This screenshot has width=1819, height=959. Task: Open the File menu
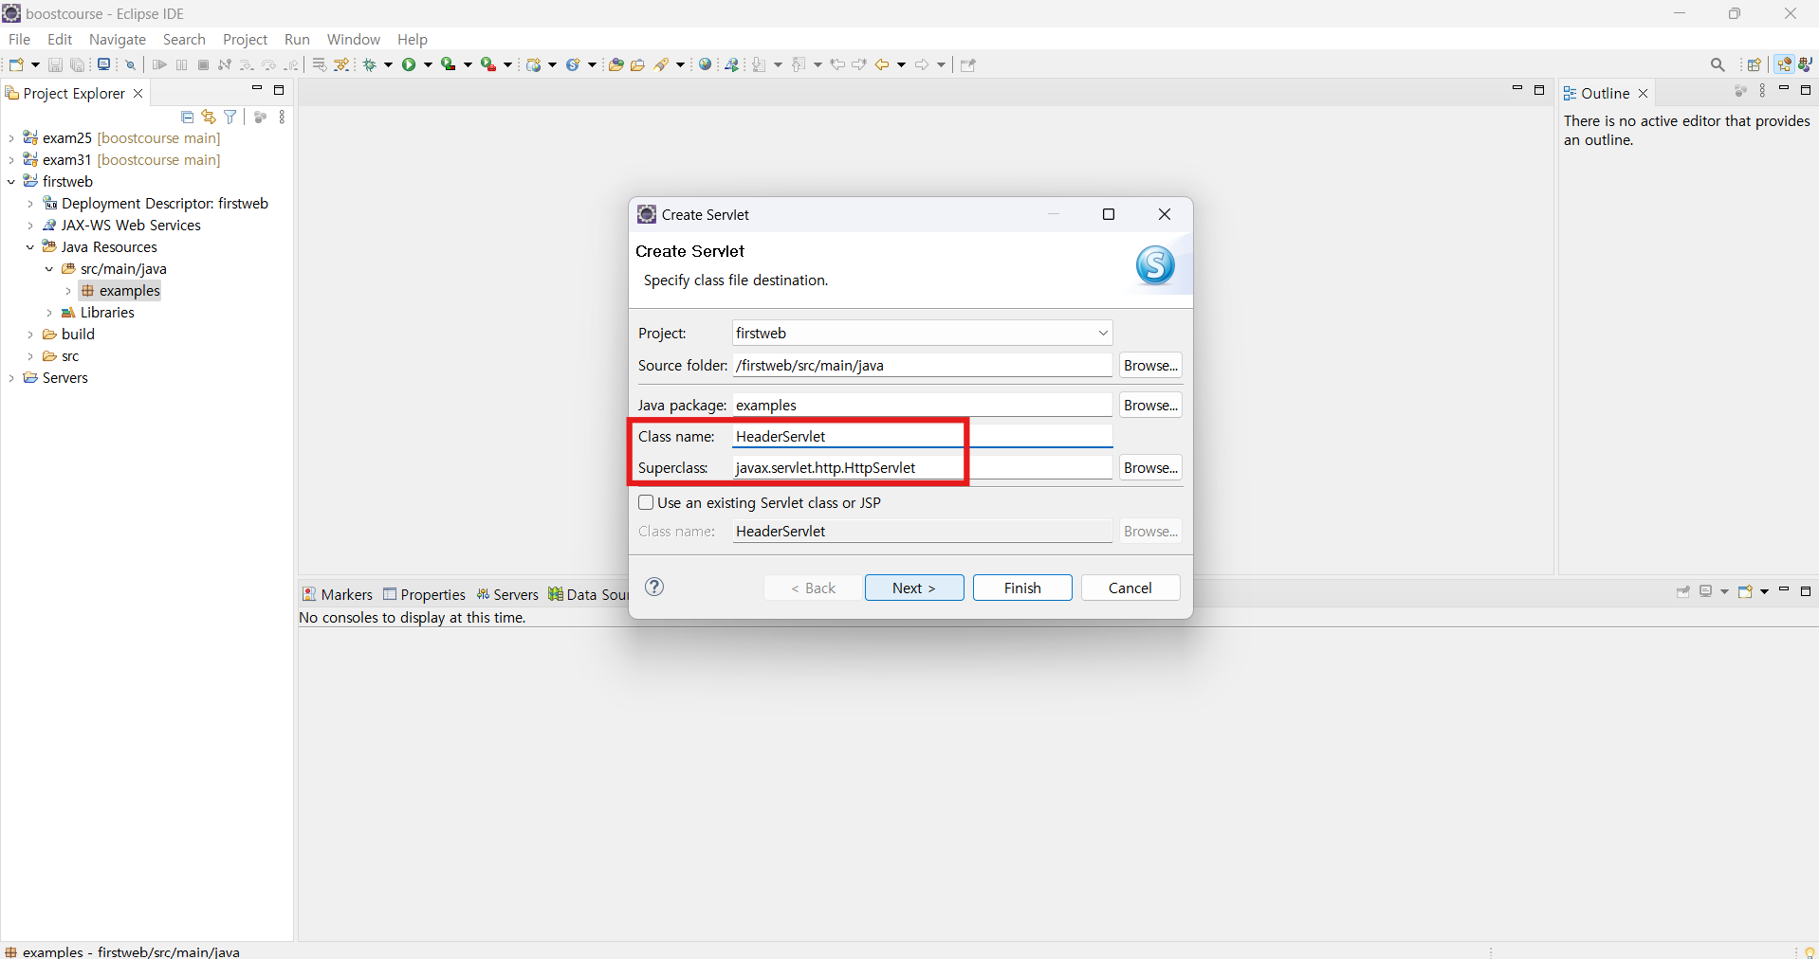pos(19,39)
